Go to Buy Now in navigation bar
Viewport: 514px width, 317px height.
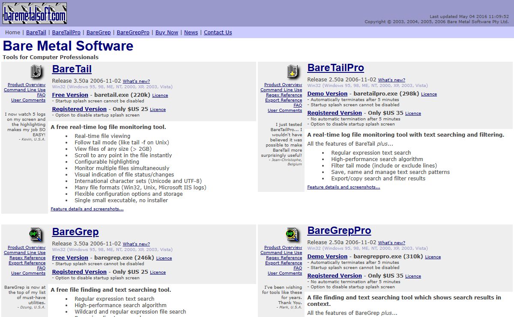click(167, 33)
